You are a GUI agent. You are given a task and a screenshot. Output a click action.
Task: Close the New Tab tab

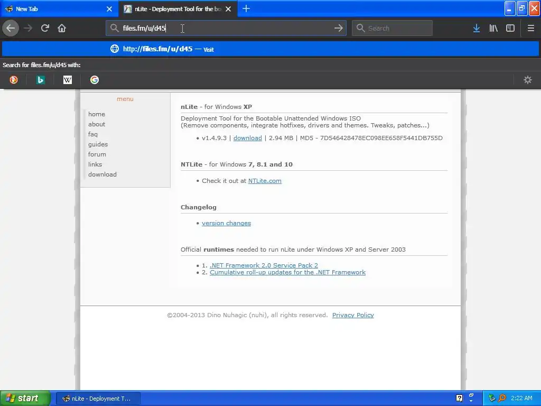click(x=109, y=9)
